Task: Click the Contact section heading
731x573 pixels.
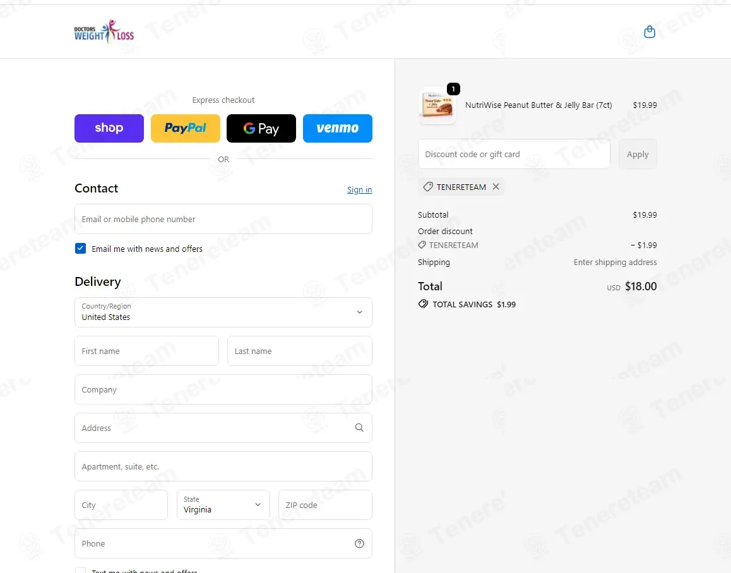Action: pyautogui.click(x=97, y=188)
